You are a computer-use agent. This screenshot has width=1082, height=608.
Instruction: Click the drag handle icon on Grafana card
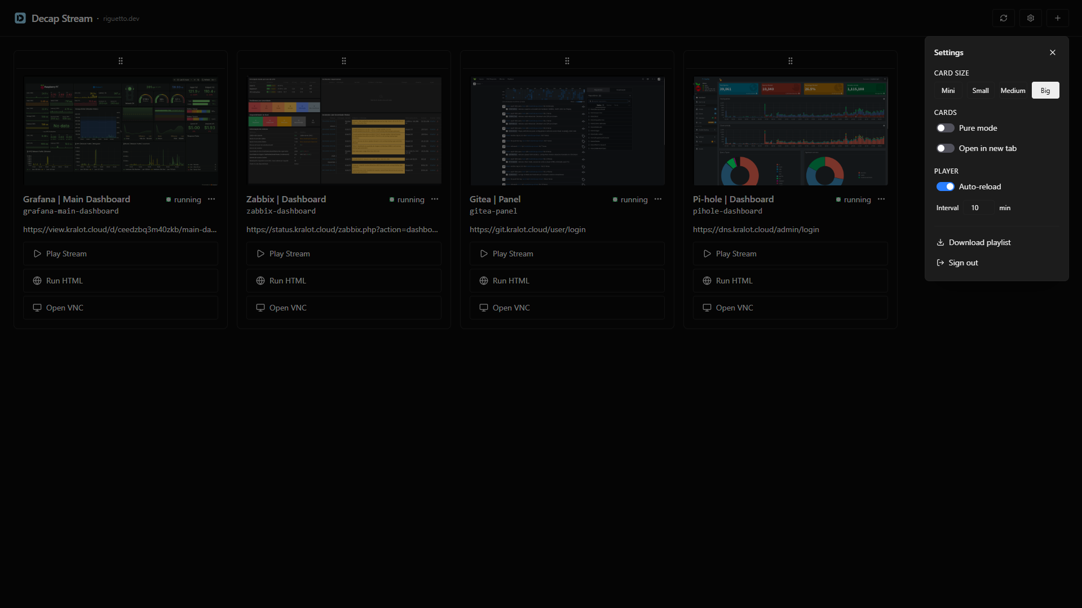click(120, 60)
